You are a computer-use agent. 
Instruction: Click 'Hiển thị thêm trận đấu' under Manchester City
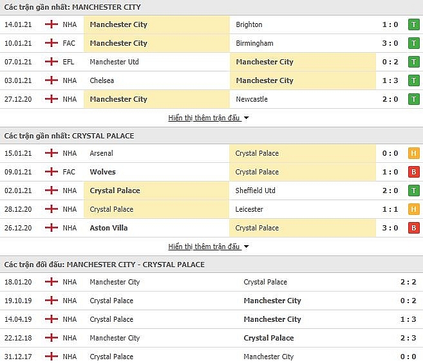click(x=204, y=118)
